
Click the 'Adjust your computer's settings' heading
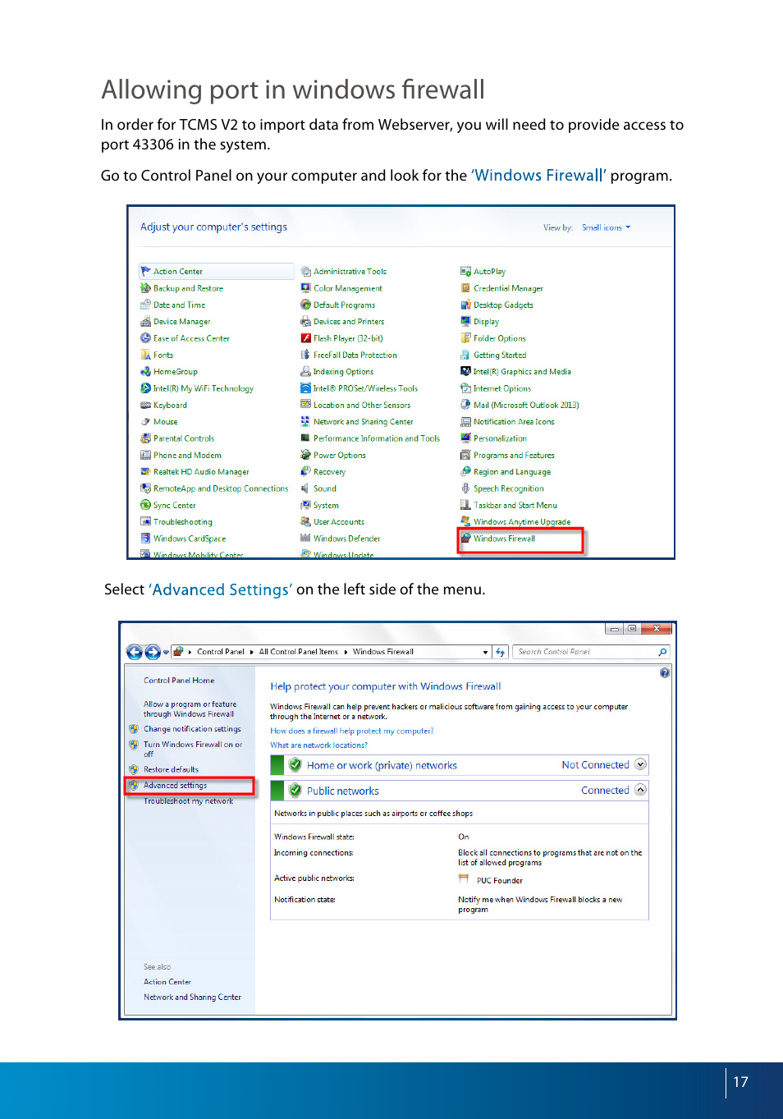tap(213, 227)
